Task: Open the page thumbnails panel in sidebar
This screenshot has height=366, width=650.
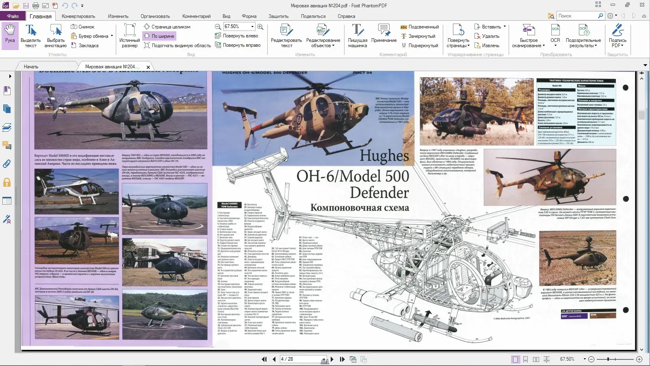Action: (7, 109)
